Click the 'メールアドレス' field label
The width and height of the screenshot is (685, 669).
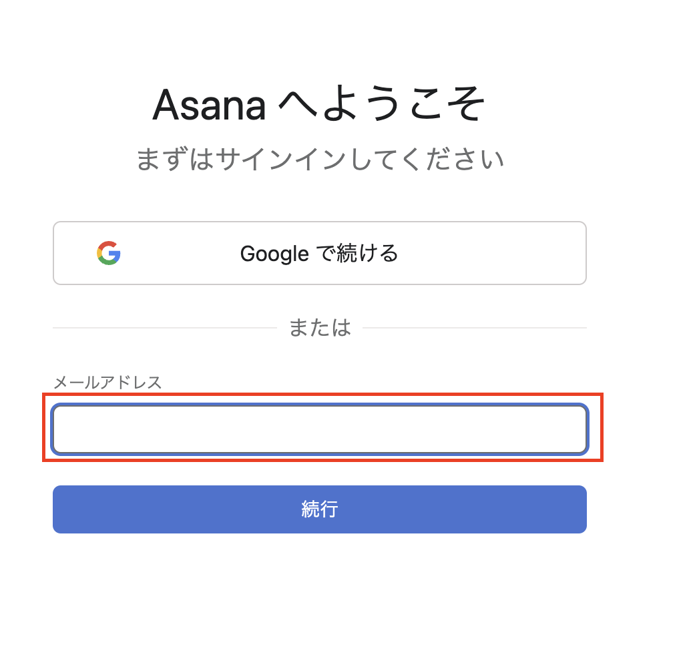107,383
